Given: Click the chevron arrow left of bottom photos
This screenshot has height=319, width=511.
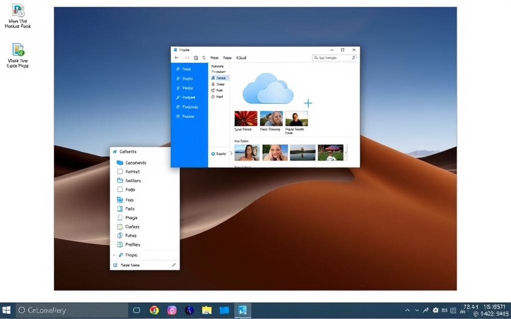Looking at the screenshot, I should (231, 153).
